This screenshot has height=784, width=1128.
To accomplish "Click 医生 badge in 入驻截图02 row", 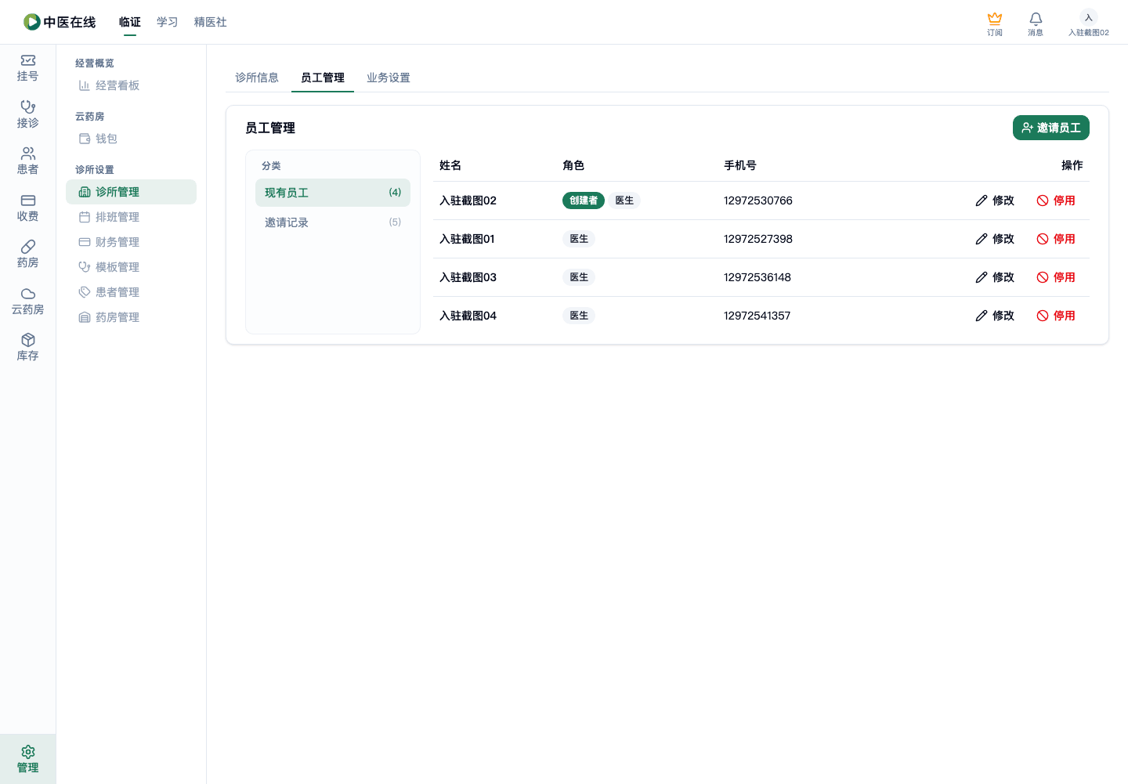I will [x=624, y=201].
